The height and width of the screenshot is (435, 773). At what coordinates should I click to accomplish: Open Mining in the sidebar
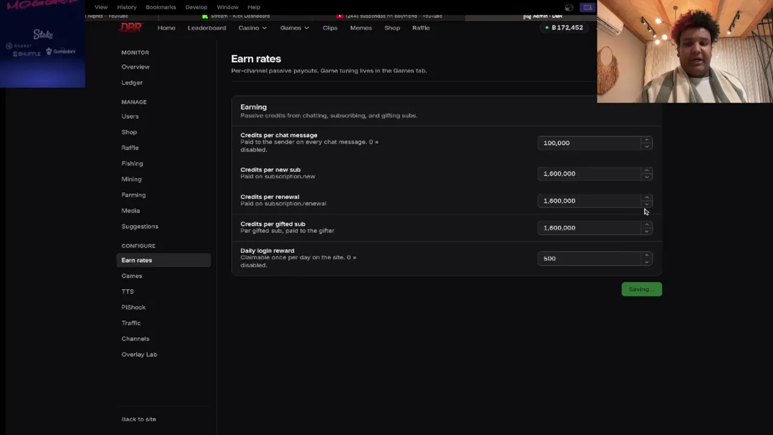click(131, 179)
